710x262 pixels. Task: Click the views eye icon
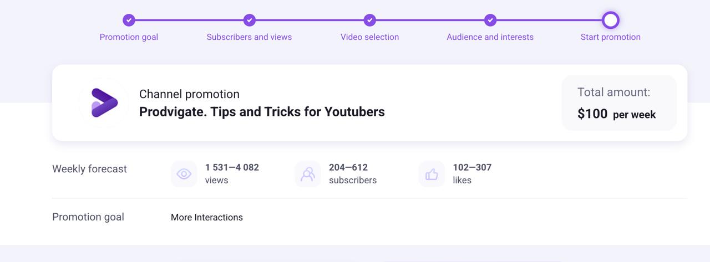pyautogui.click(x=184, y=174)
